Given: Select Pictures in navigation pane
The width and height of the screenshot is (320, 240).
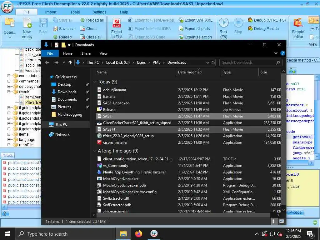Looking at the screenshot, I should [64, 107].
